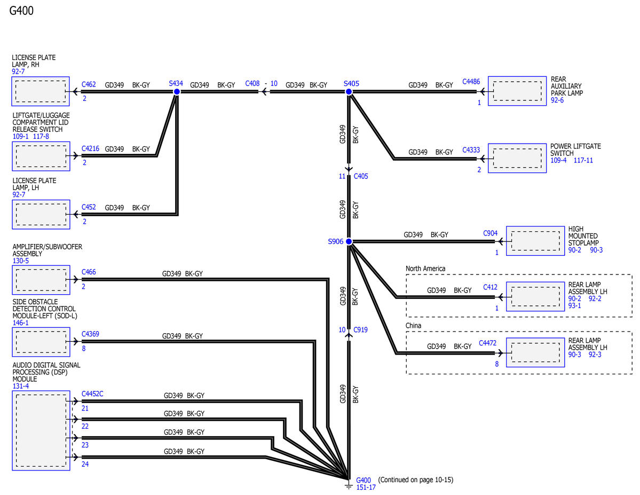
Task: Follow page reference 109-1
Action: [x=20, y=136]
